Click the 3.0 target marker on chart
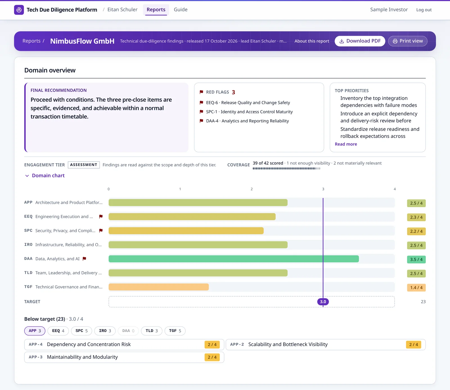The image size is (450, 390). 323,302
